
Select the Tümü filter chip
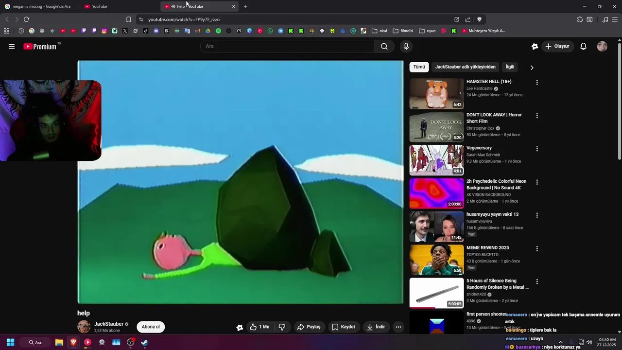pyautogui.click(x=419, y=67)
